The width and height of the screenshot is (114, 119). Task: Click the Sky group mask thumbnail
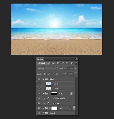tap(54, 93)
